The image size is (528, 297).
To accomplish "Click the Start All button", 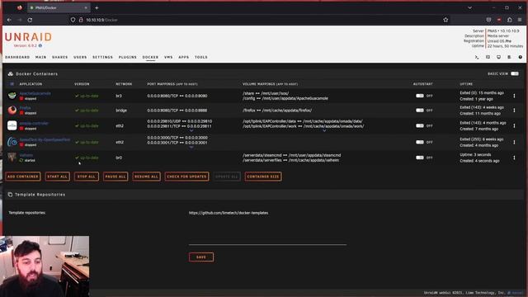I will (58, 177).
